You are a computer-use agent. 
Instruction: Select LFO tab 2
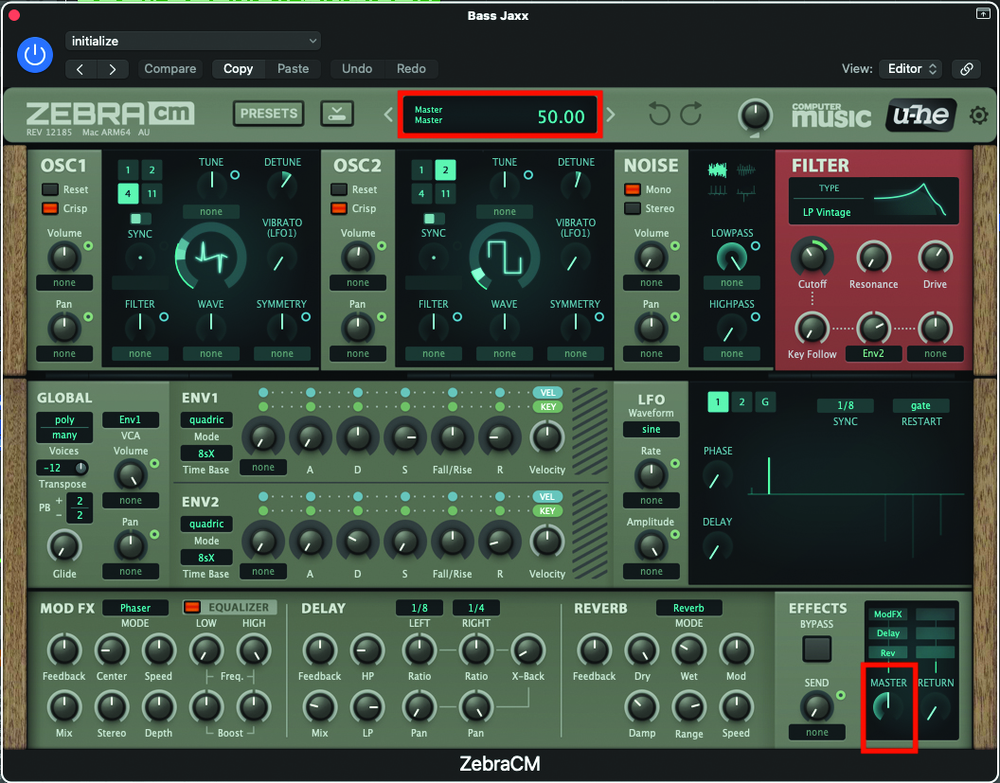click(x=741, y=401)
